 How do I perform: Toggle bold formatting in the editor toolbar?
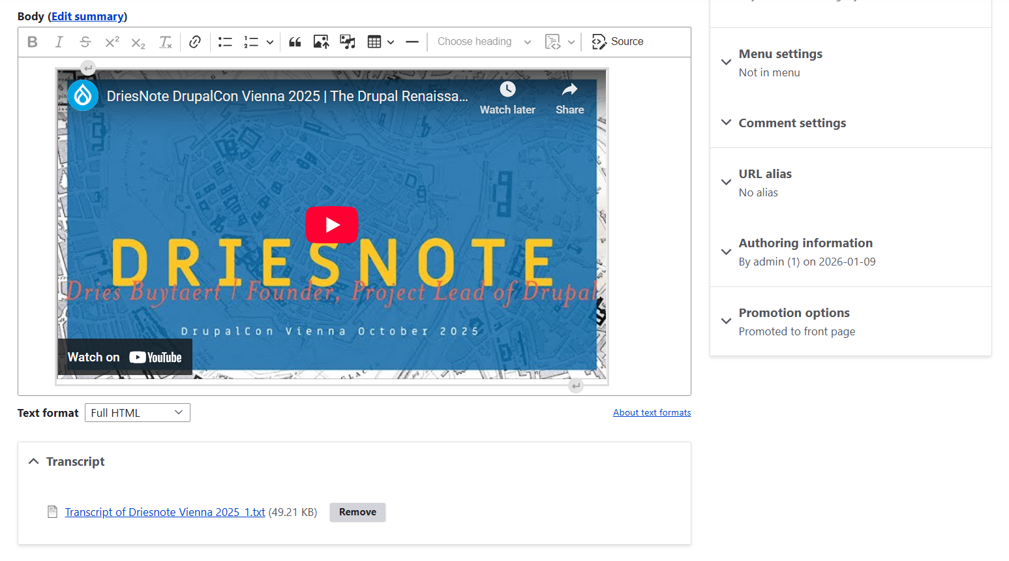pyautogui.click(x=32, y=42)
